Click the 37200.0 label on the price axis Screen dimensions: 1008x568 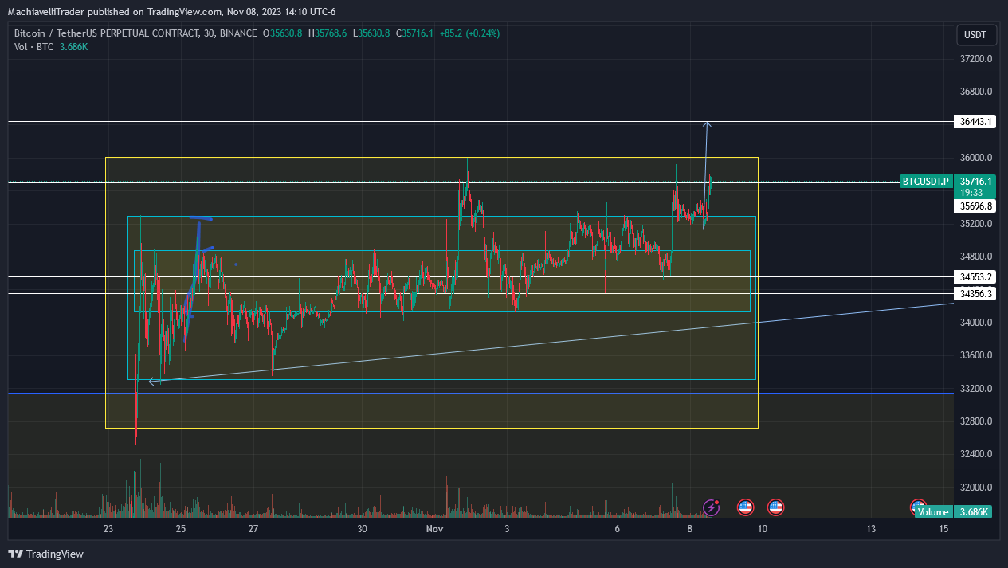976,59
